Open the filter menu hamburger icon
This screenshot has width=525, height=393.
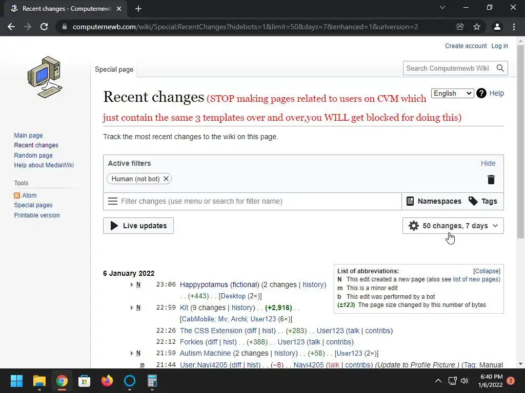click(113, 201)
